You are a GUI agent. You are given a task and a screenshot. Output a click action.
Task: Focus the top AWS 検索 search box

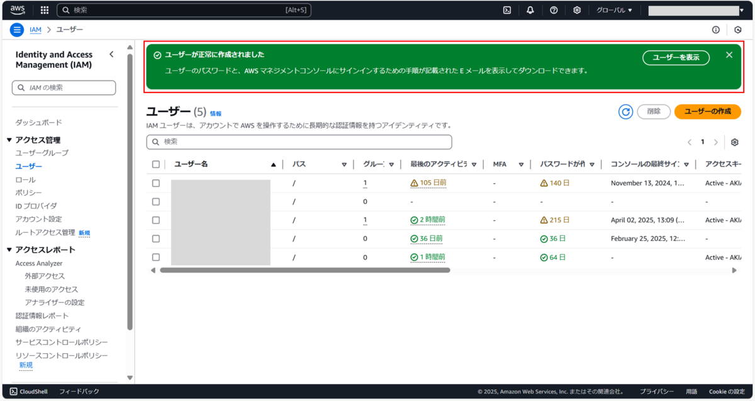[x=184, y=10]
